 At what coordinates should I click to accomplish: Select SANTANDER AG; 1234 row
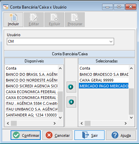coord(31,115)
